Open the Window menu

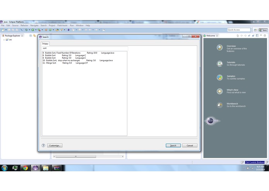tap(80, 26)
